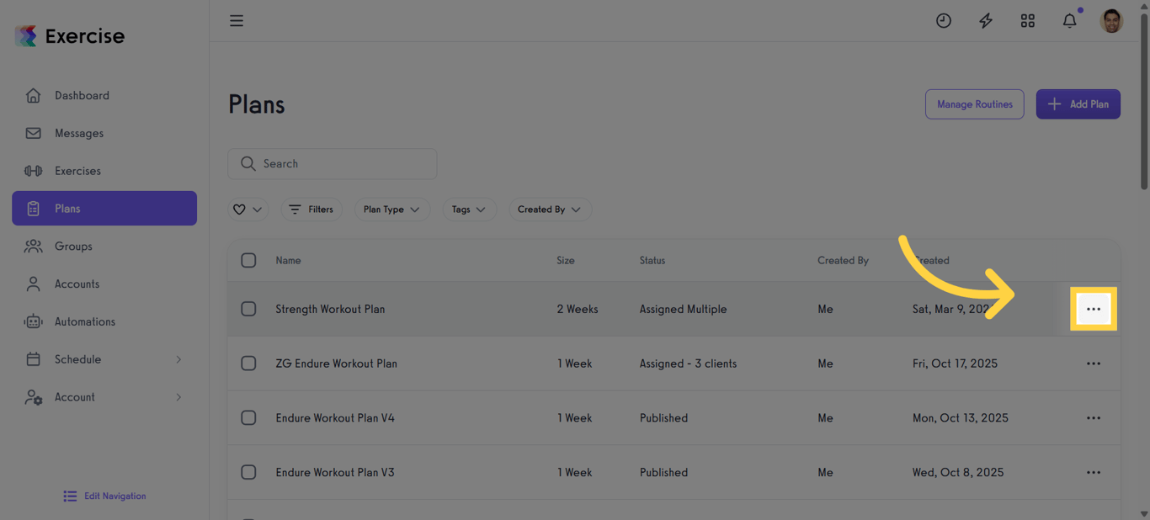Screen dimensions: 1150x520
Task: Open the Tags filter dropdown
Action: (x=469, y=210)
